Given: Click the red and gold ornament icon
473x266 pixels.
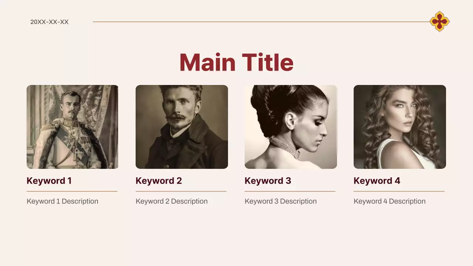Looking at the screenshot, I should (439, 21).
